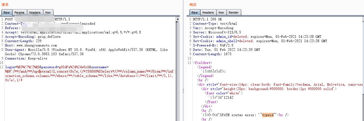Click the HTTP/1.1 200 OK status line
Screen dimensions: 364x121
tap(207, 19)
